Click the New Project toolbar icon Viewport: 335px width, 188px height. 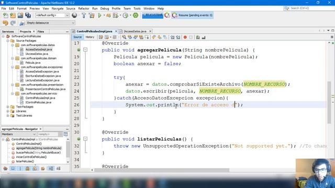(13, 15)
